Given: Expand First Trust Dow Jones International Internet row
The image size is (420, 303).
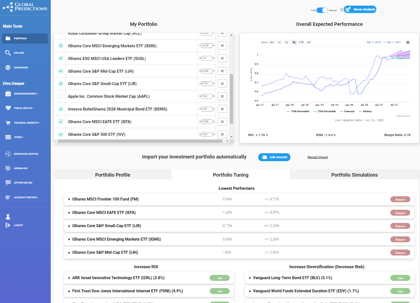Looking at the screenshot, I should coord(69,291).
